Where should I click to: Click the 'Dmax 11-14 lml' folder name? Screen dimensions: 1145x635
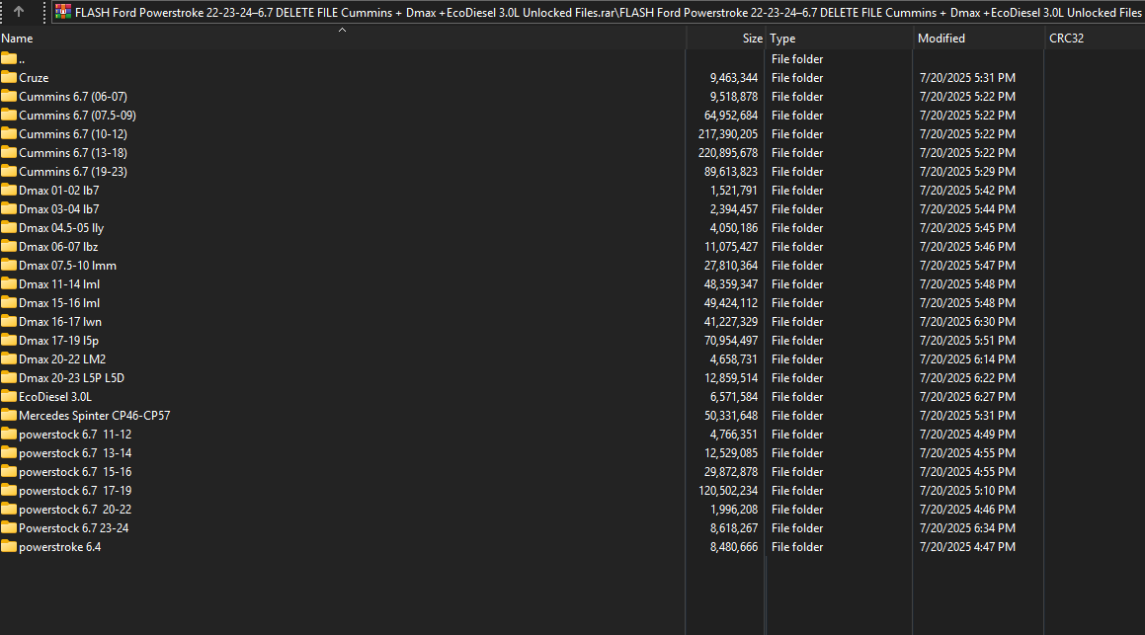click(x=59, y=284)
